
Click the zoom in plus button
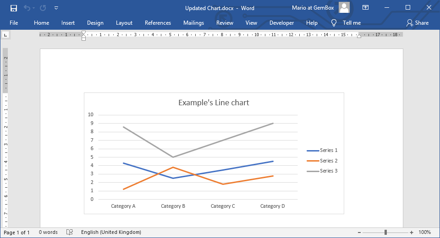412,233
